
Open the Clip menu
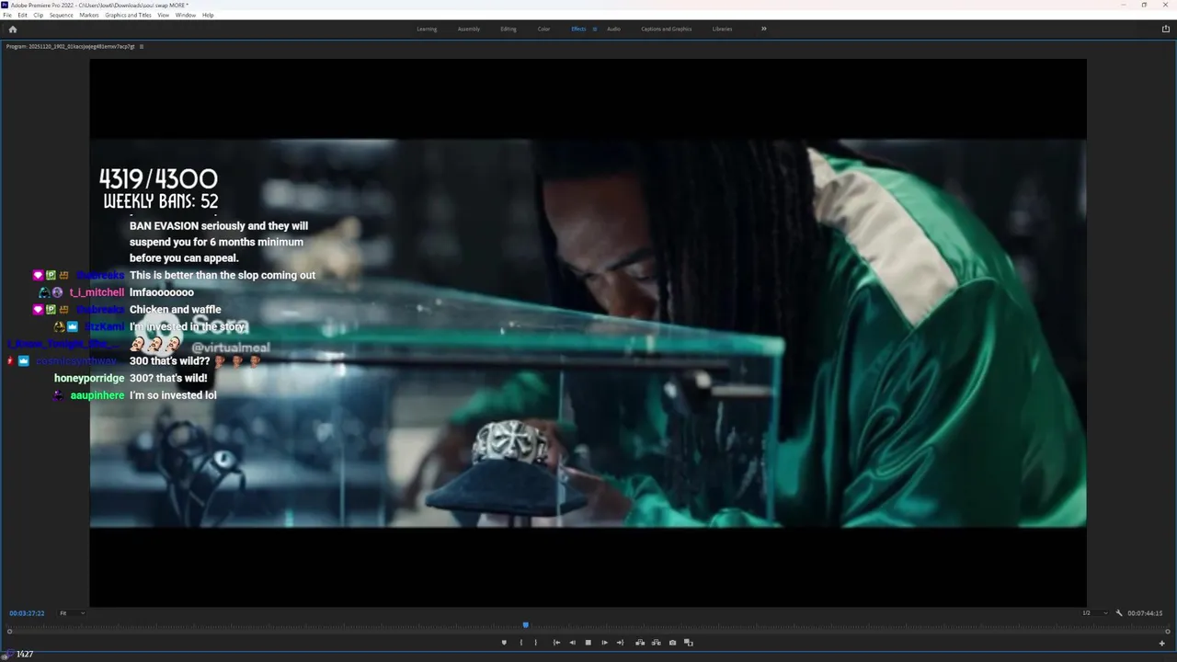pos(38,15)
